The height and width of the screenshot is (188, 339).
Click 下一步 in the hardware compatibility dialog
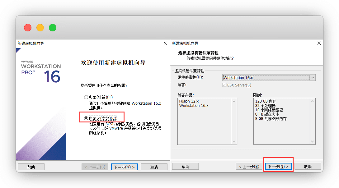278,167
